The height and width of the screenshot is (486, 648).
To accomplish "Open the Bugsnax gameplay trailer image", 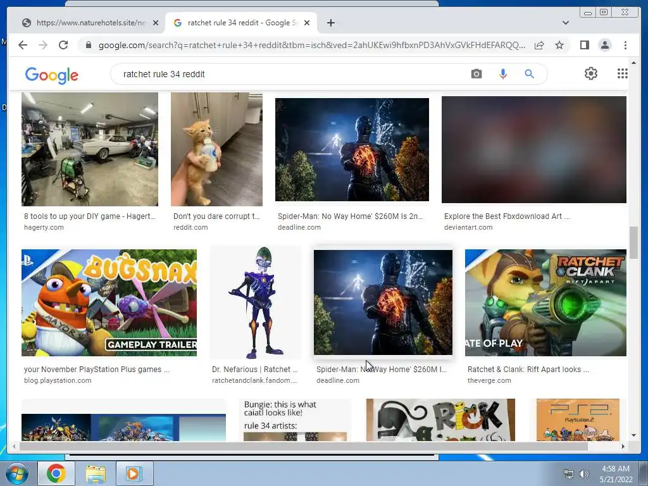I will click(109, 302).
